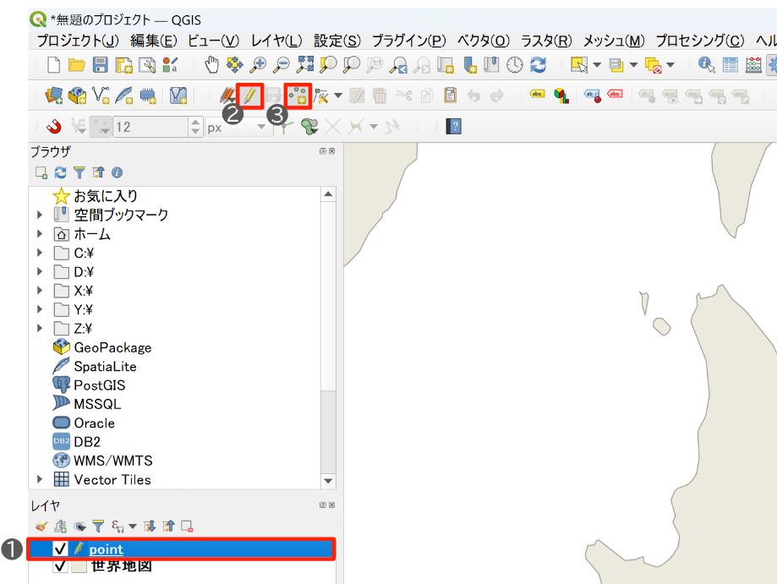Open the attribute table icon
This screenshot has height=584, width=777.
coord(730,65)
